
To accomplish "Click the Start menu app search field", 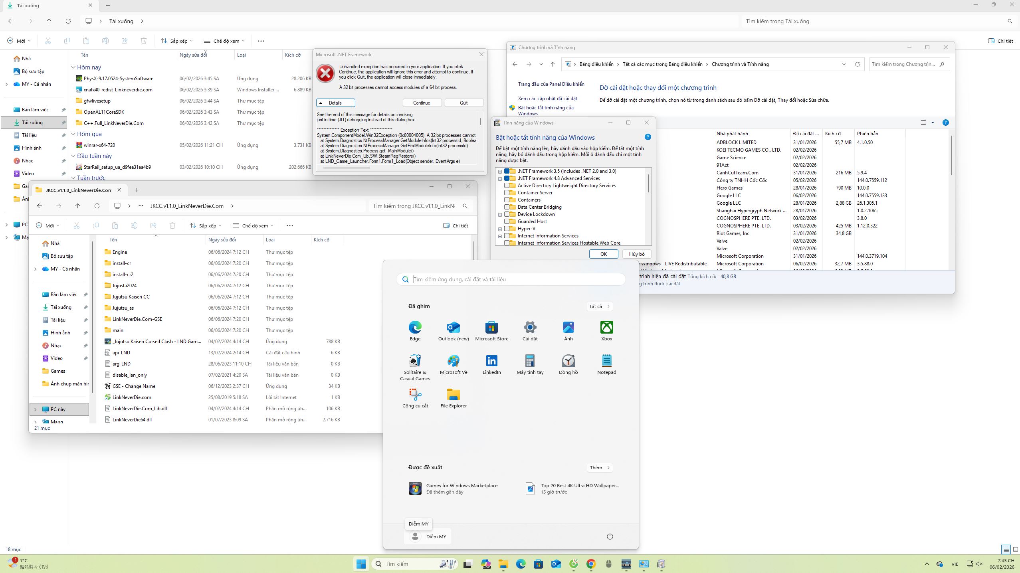I will coord(510,279).
